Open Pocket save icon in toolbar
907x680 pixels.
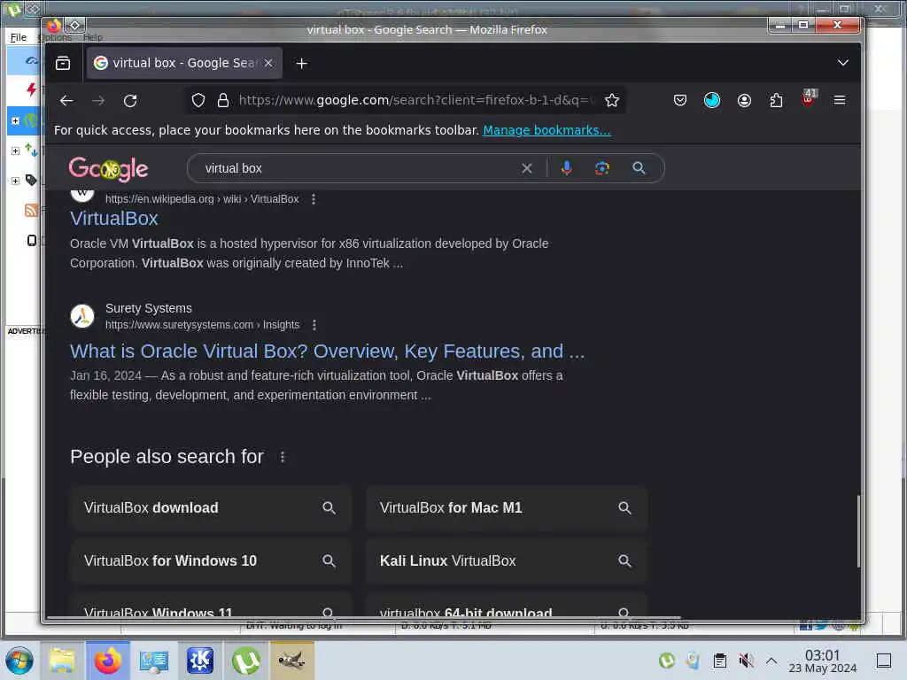(680, 101)
